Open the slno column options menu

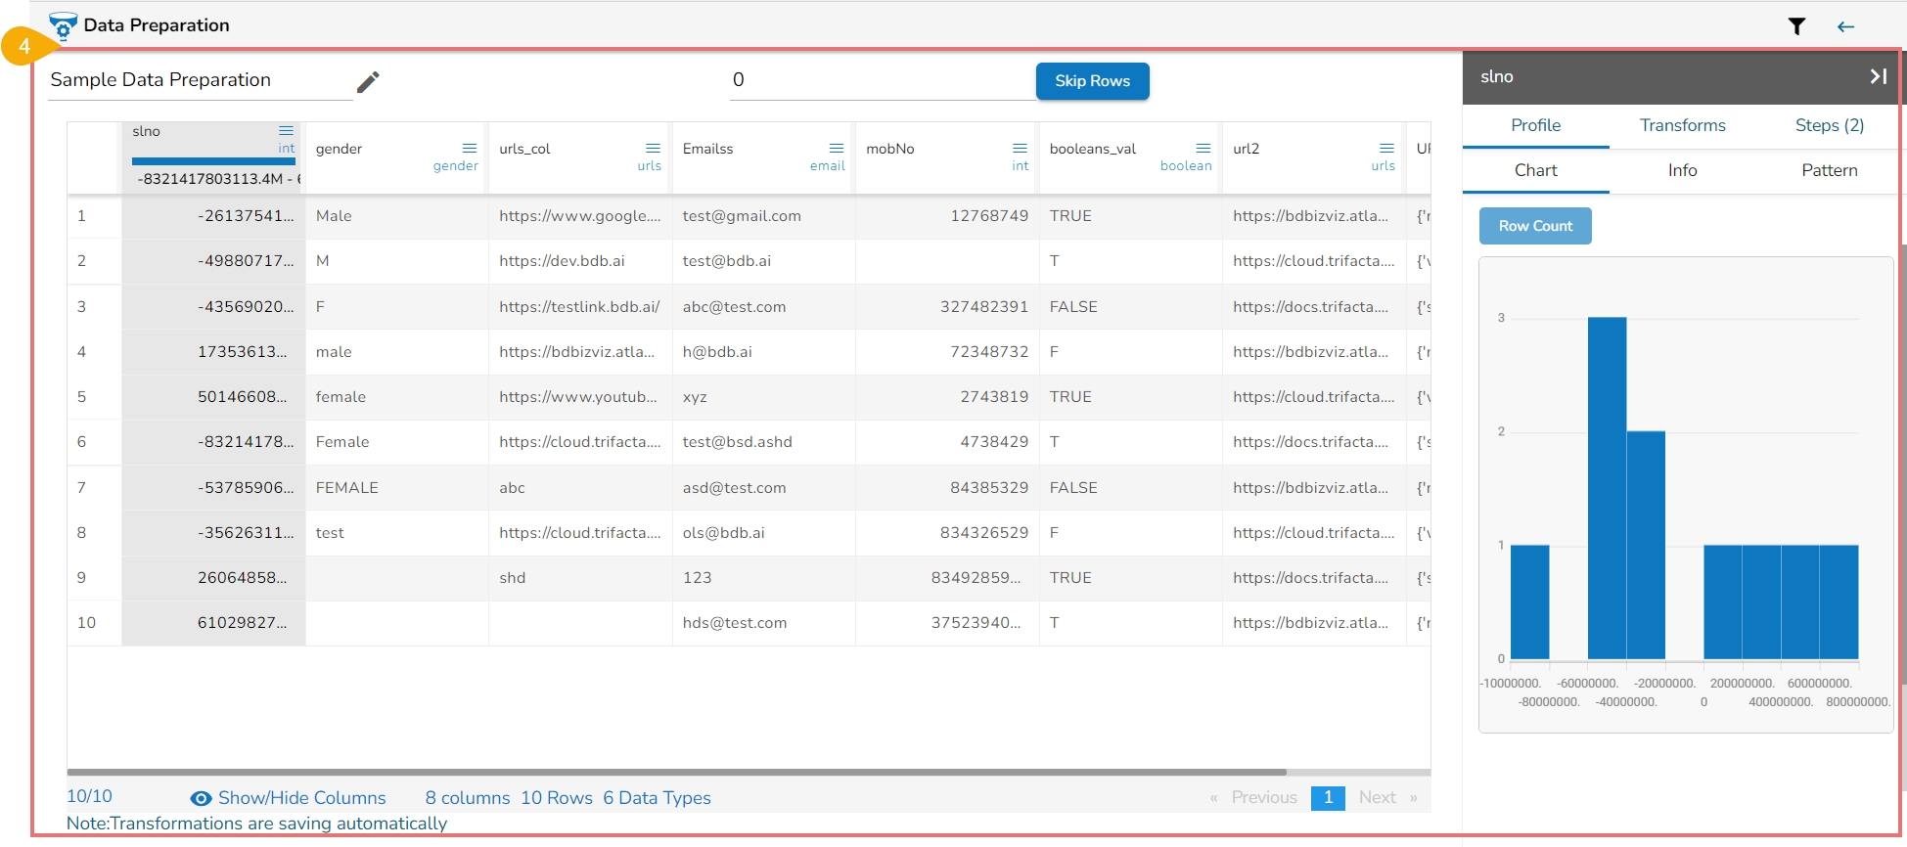pyautogui.click(x=286, y=131)
